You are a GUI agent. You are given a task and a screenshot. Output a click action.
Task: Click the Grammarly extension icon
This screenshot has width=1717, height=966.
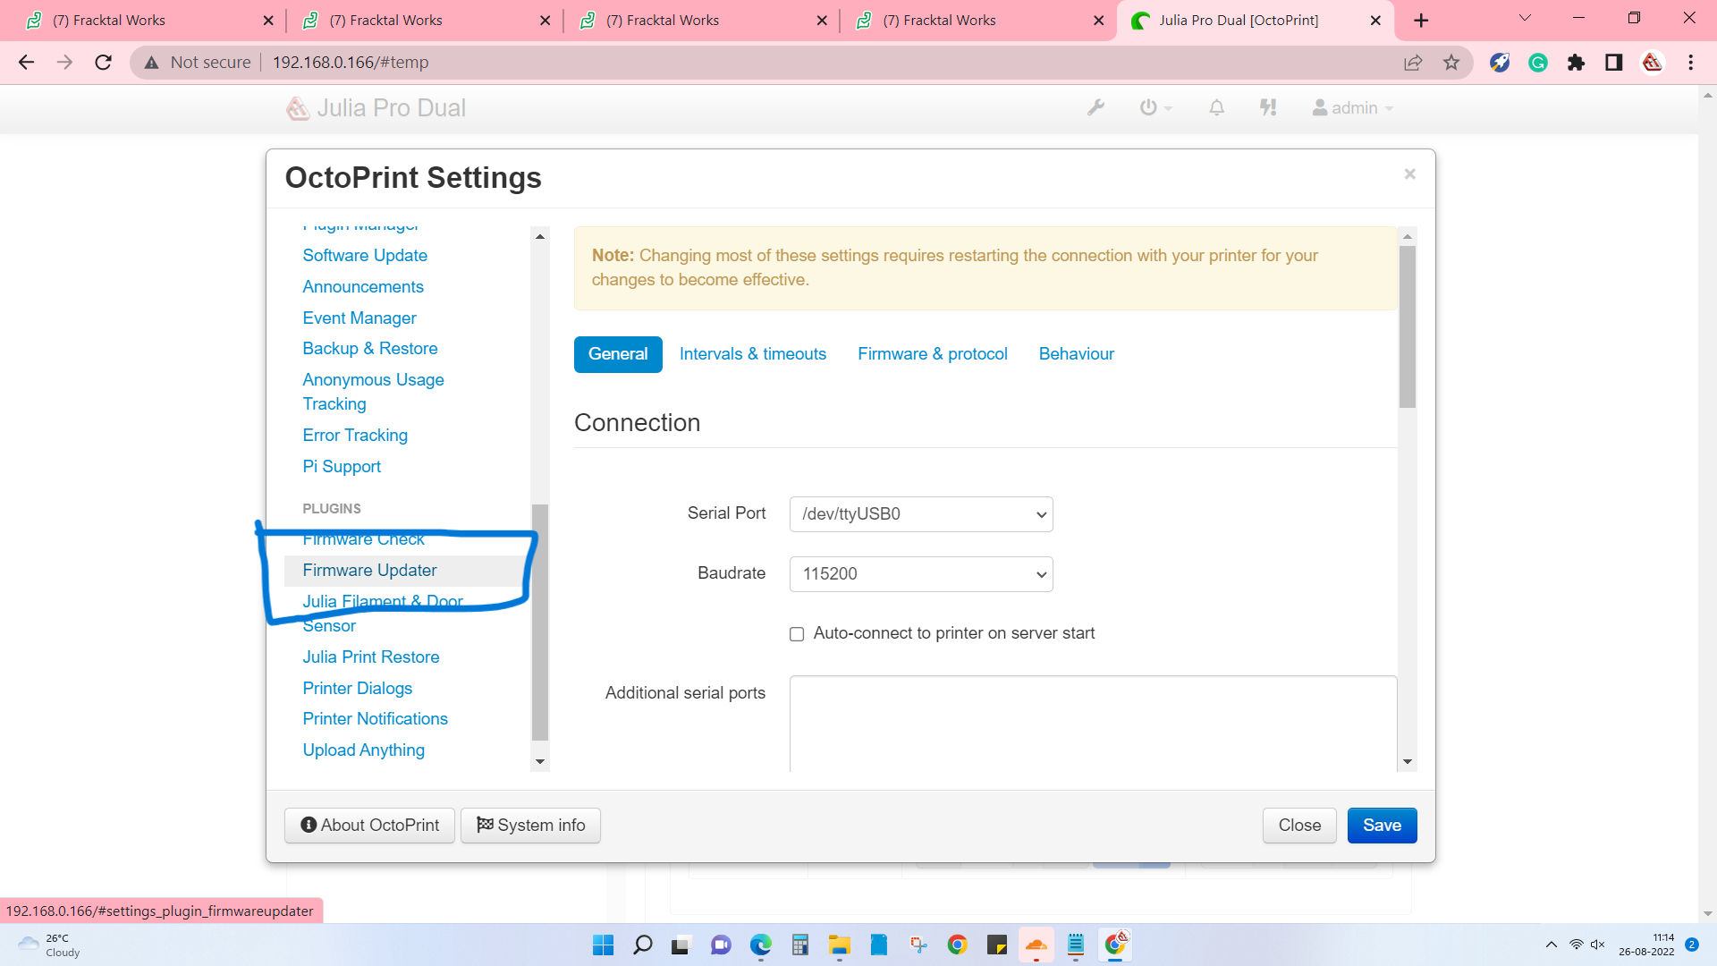(x=1538, y=63)
